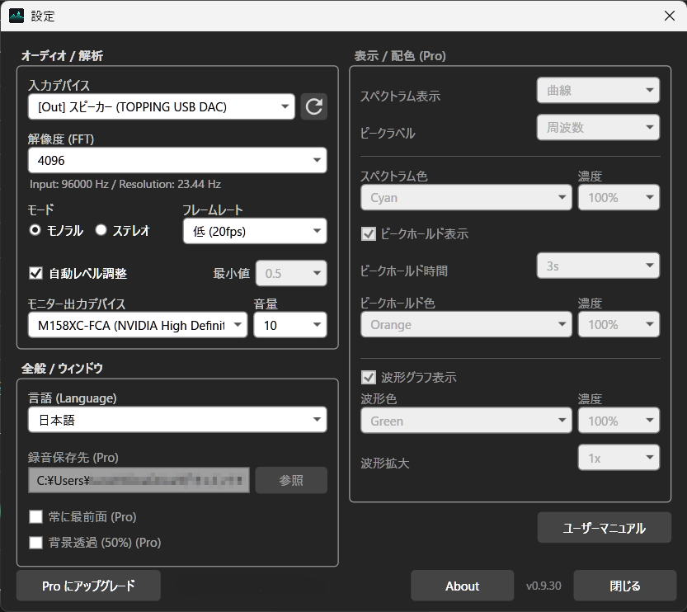Viewport: 687px width, 612px height.
Task: Open the About button
Action: [x=462, y=586]
